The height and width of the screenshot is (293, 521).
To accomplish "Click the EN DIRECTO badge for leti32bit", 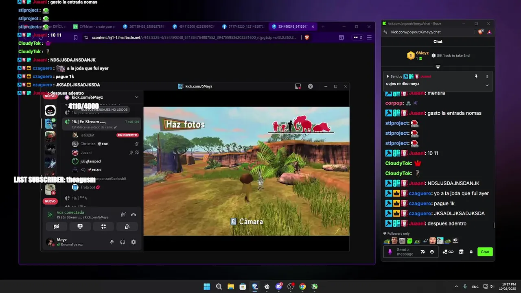I will tap(127, 135).
